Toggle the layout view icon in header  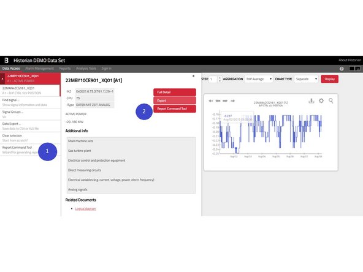pos(354,69)
